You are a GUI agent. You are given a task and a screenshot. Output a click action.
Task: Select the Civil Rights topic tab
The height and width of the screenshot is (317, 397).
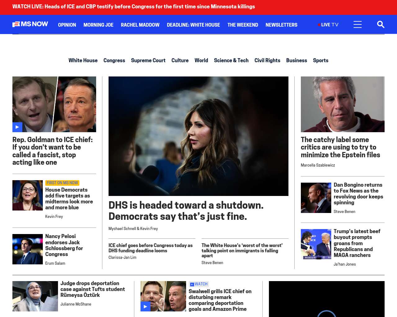[x=267, y=60]
